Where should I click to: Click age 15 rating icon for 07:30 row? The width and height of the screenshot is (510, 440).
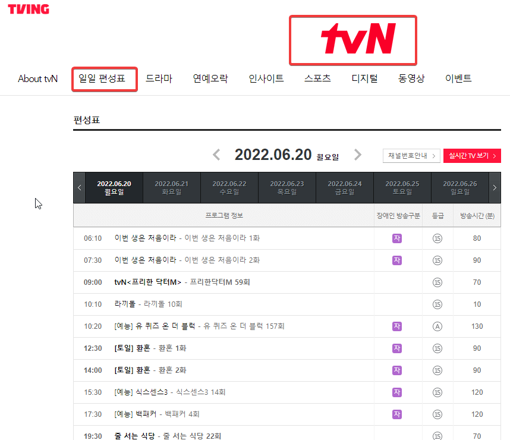[437, 260]
